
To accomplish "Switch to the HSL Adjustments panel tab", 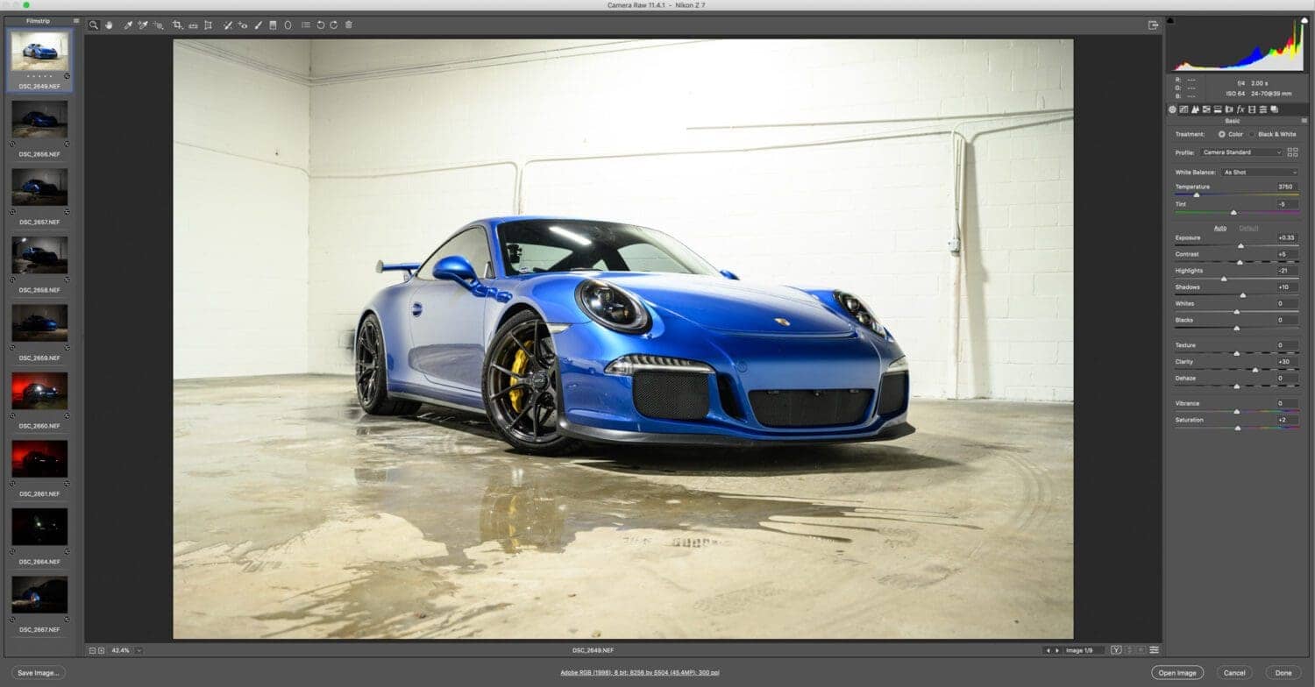I will pos(1206,110).
